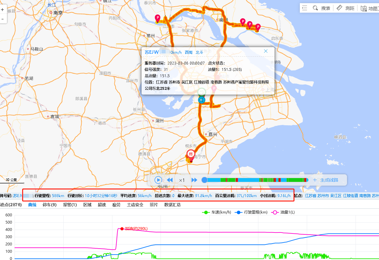Click the 搜索 search magnifier icon
The height and width of the screenshot is (260, 379).
[x=315, y=8]
